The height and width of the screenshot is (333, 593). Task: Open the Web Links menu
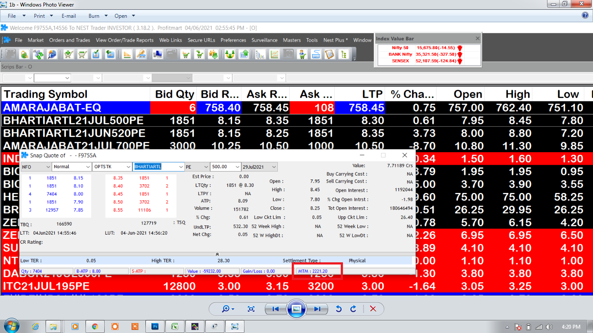pos(171,40)
